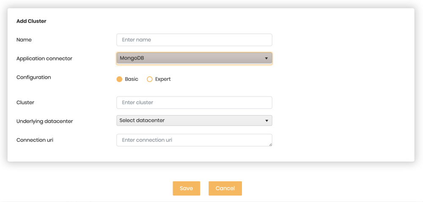Image resolution: width=423 pixels, height=202 pixels.
Task: Select the Basic configuration radio button
Action: tap(119, 79)
